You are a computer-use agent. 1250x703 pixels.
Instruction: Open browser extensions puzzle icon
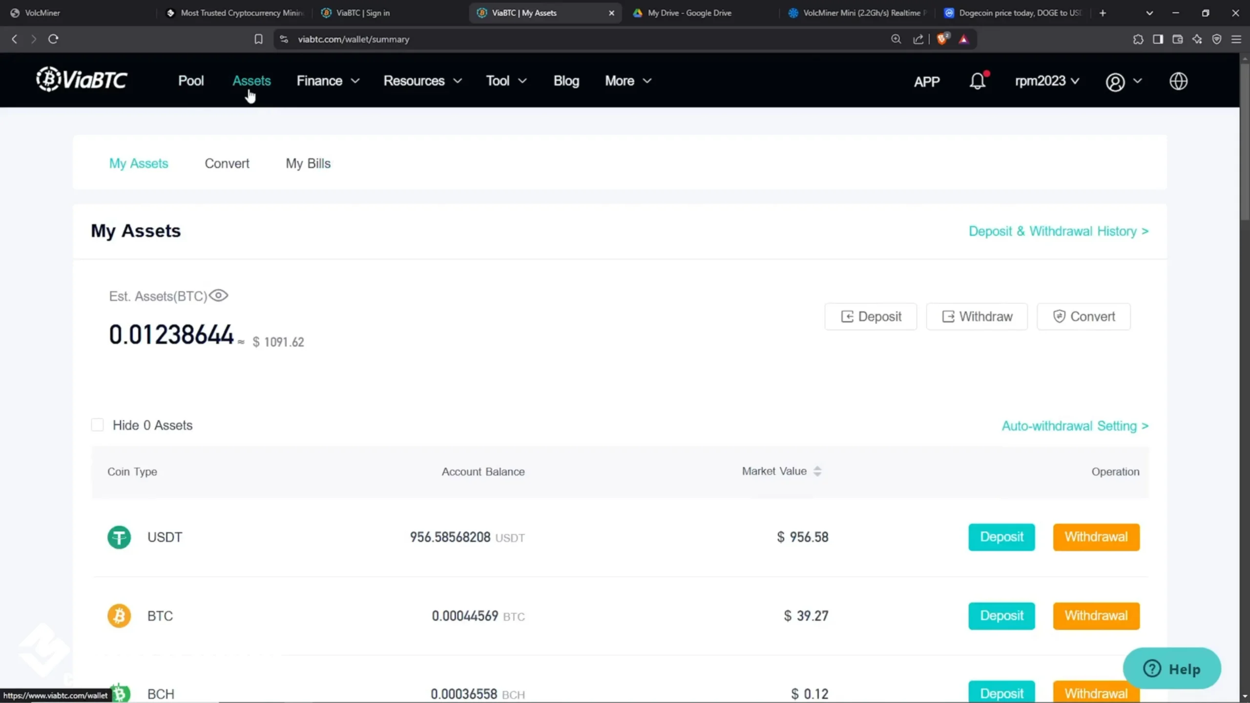[x=1138, y=39]
